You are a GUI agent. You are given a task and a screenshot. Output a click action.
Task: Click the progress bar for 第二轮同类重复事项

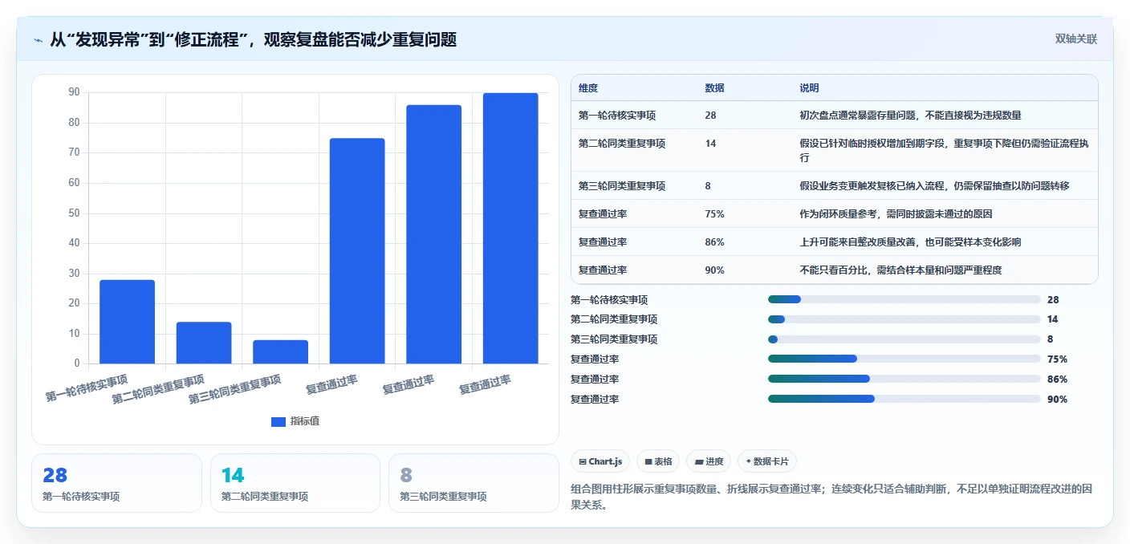point(904,319)
